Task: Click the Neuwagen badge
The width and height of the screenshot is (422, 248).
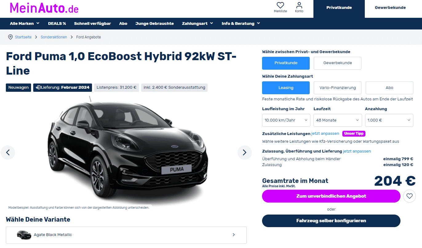Action: 18,87
